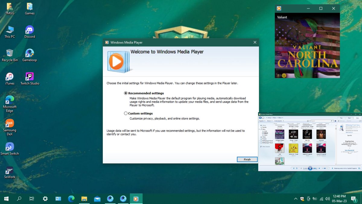362x204 pixels.
Task: Open Other Libraries in the navigation pane
Action: click(266, 147)
